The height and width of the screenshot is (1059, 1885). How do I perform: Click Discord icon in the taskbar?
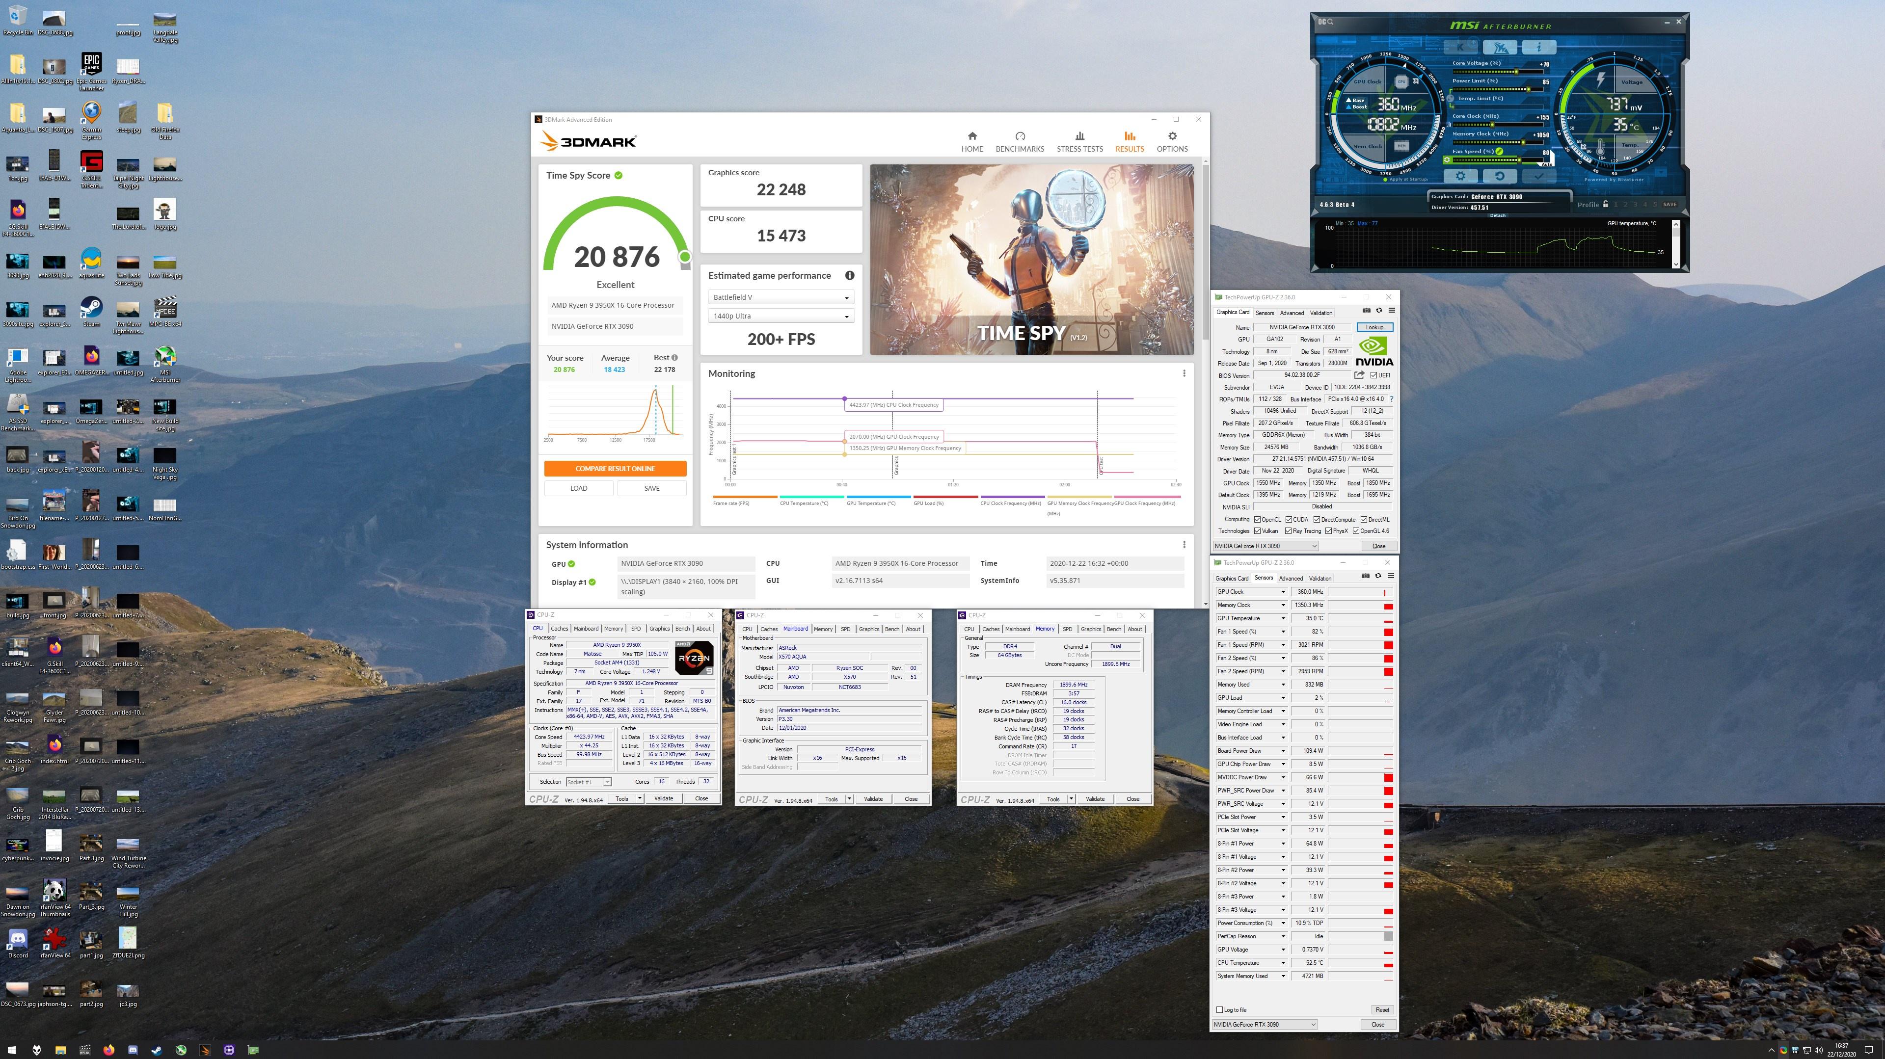pos(133,1050)
